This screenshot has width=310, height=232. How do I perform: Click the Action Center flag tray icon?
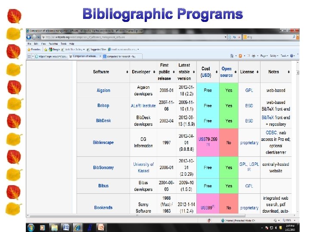tap(267, 228)
